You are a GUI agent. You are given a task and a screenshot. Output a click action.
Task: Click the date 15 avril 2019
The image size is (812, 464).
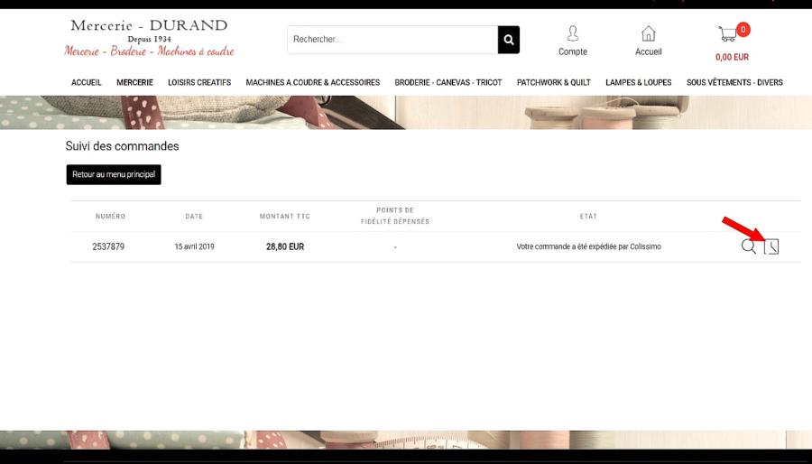pyautogui.click(x=194, y=247)
